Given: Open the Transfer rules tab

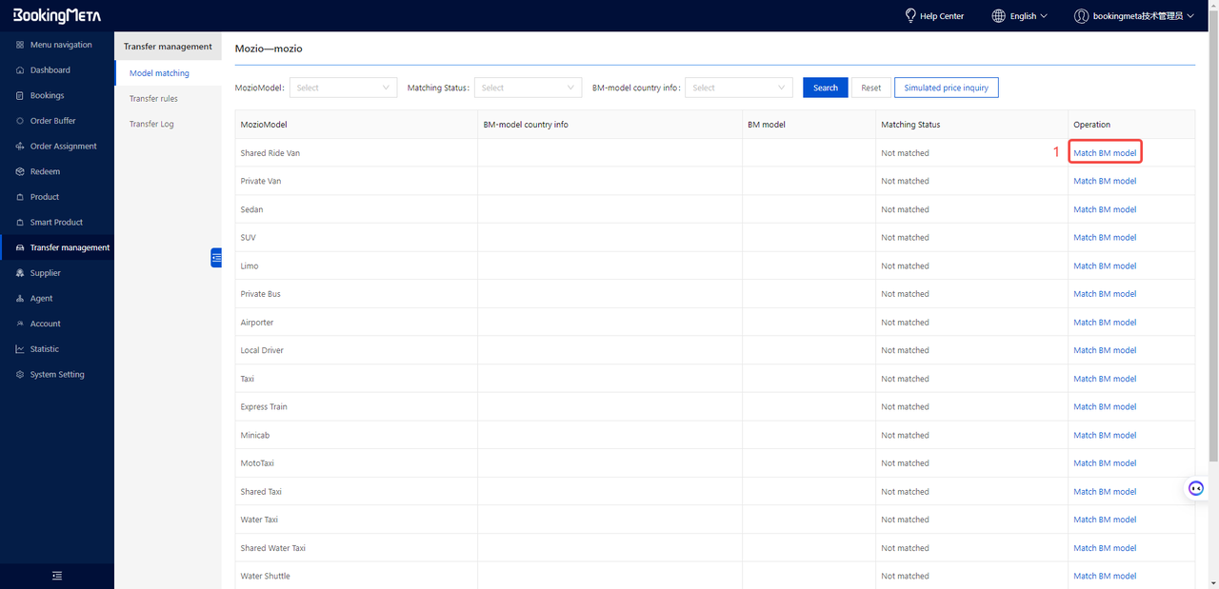Looking at the screenshot, I should pos(153,99).
